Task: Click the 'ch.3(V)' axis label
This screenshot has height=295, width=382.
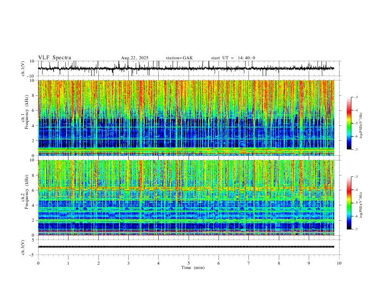Action: click(23, 247)
